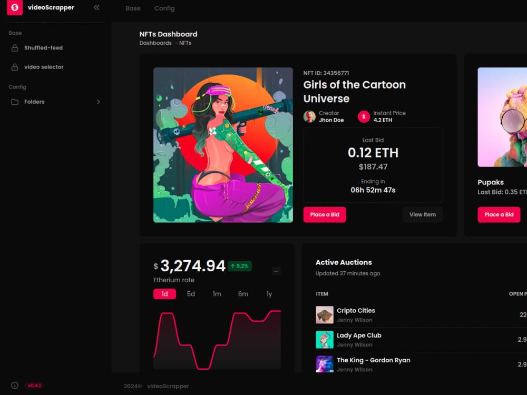The image size is (527, 395).
Task: Select the 1m chart range
Action: 217,294
